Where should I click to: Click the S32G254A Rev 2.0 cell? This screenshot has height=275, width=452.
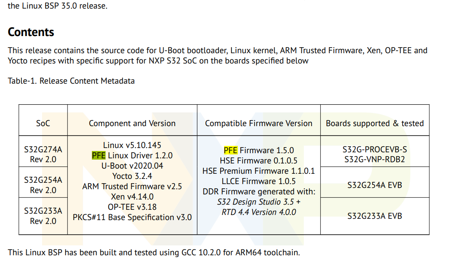[43, 185]
